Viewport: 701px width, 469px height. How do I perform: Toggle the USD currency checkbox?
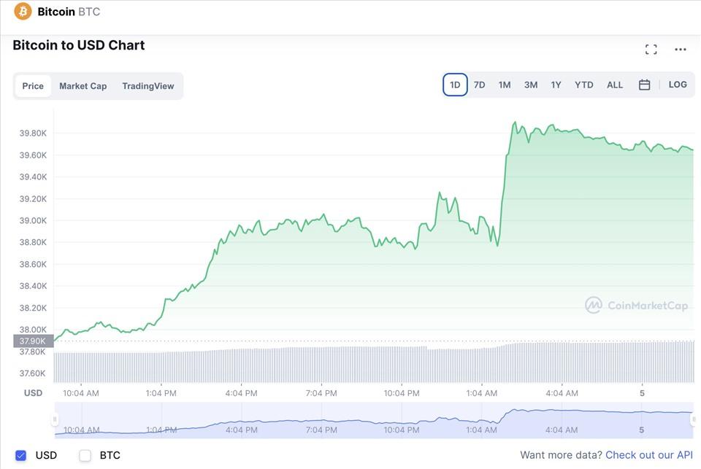point(20,454)
